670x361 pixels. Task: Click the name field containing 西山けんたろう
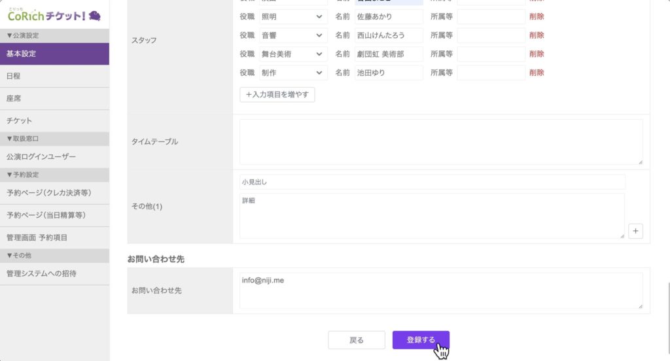point(389,35)
